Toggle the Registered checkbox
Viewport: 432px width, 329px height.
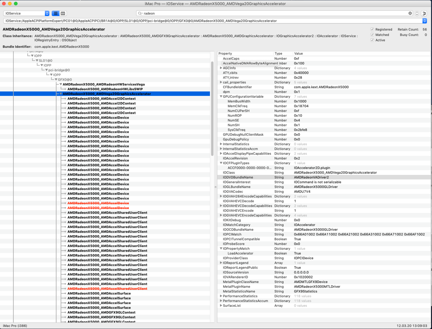[x=372, y=30]
